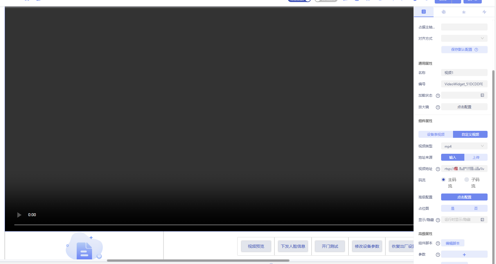Click help icon next to 参数
The width and height of the screenshot is (496, 264).
coord(438,255)
